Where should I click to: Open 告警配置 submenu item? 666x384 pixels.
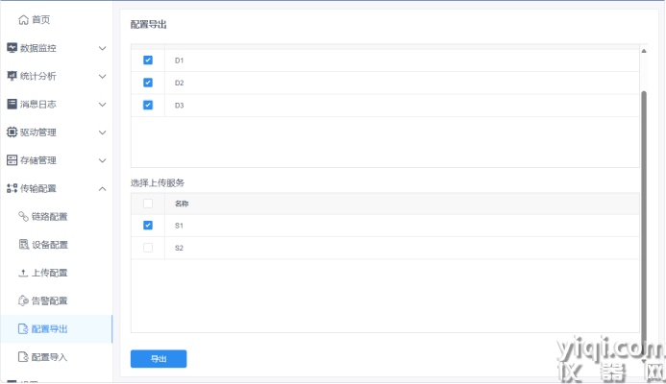[49, 300]
